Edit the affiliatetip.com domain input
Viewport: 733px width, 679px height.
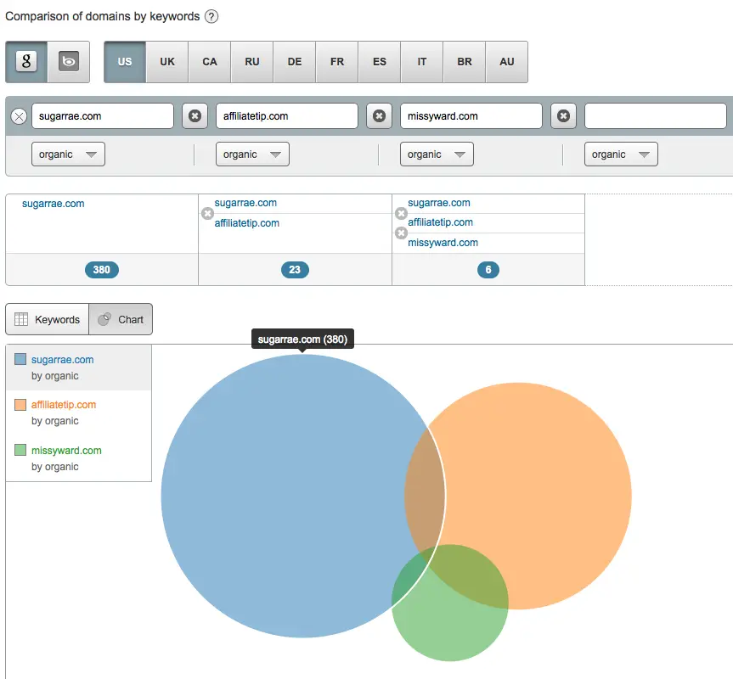coord(287,115)
